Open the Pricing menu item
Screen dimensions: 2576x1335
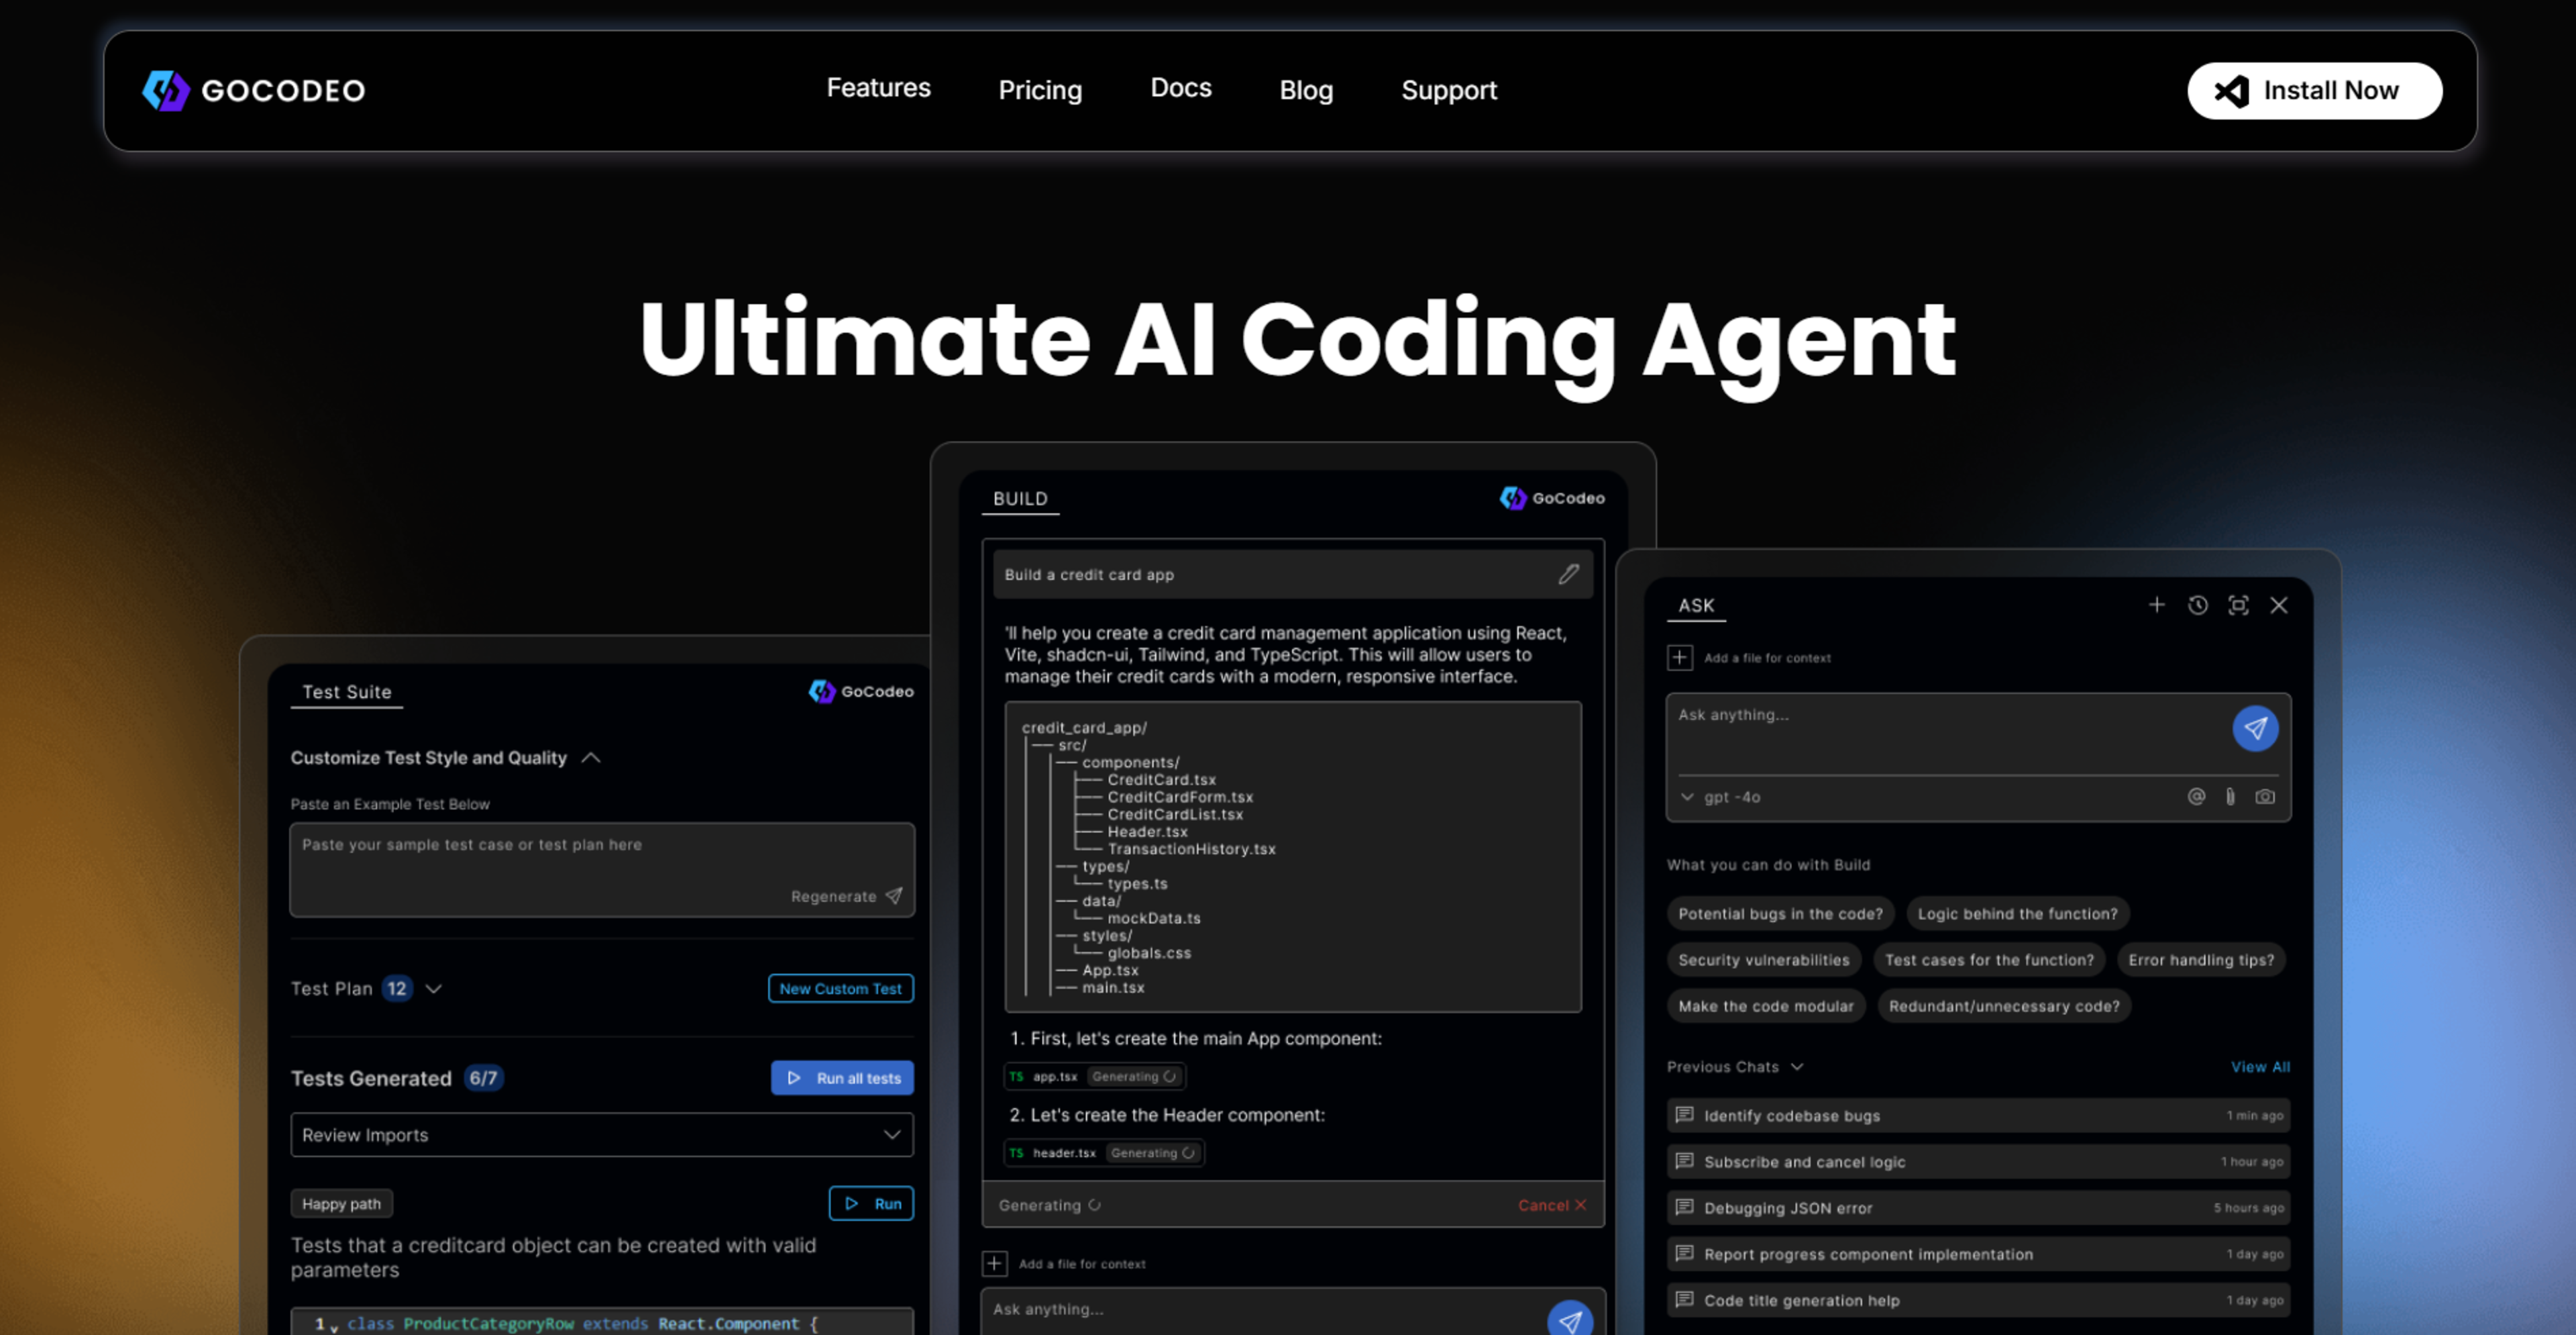coord(1040,90)
